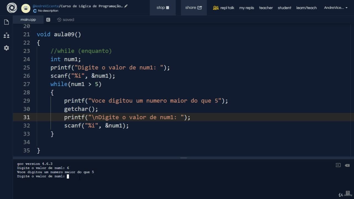Click line 21 void aula09() code
This screenshot has width=354, height=199.
[59, 34]
